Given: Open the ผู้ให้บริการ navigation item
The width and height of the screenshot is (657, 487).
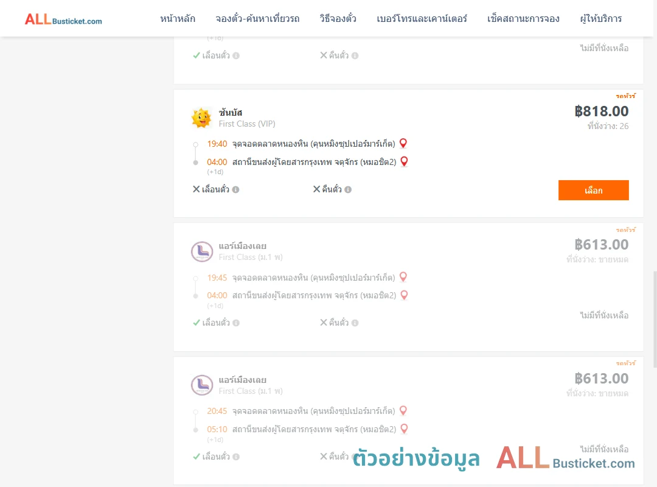Looking at the screenshot, I should [601, 19].
